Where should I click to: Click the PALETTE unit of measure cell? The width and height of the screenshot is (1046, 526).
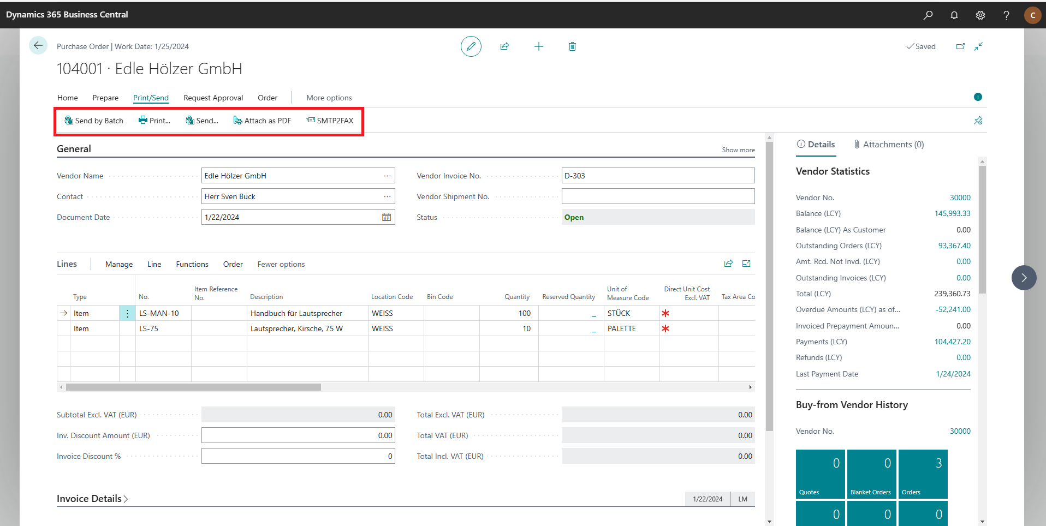tap(632, 328)
